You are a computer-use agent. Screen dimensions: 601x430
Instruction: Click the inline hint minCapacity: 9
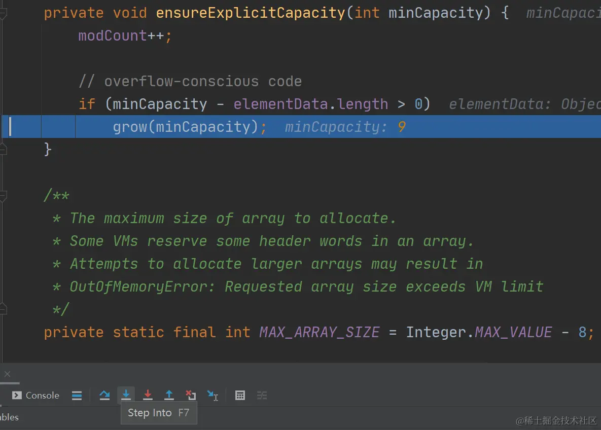point(345,126)
